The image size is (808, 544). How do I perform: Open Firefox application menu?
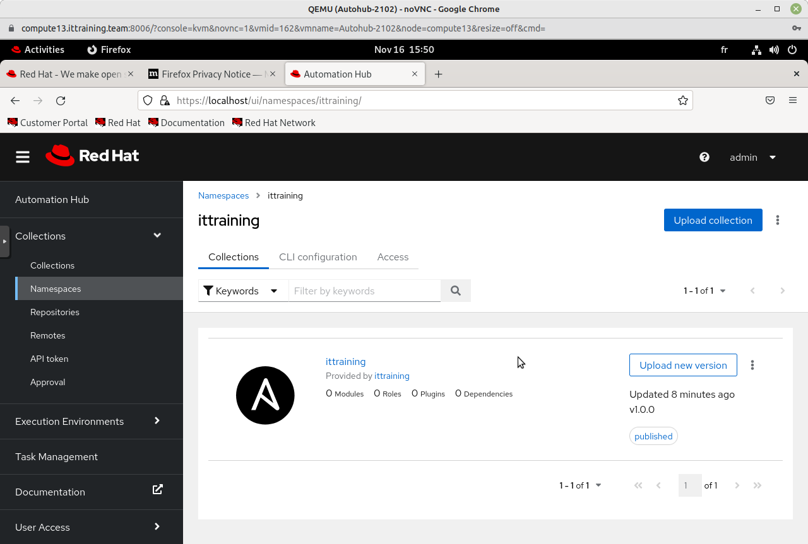[x=793, y=100]
